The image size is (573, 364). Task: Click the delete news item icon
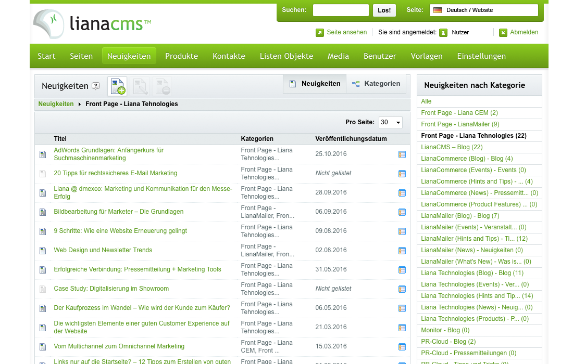[x=162, y=86]
